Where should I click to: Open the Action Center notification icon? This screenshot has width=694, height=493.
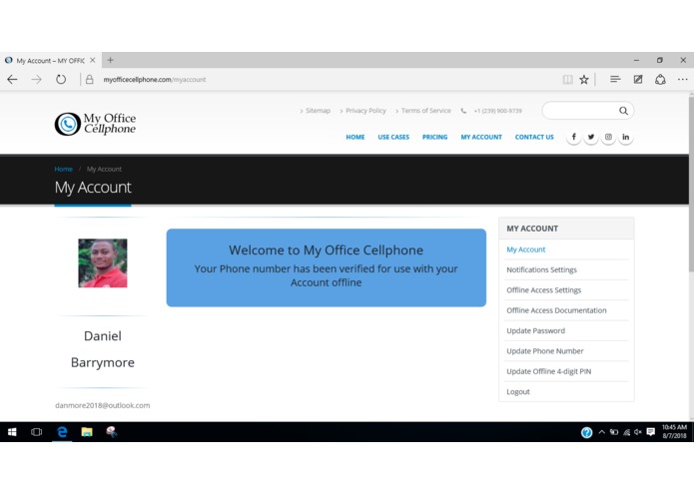click(651, 432)
